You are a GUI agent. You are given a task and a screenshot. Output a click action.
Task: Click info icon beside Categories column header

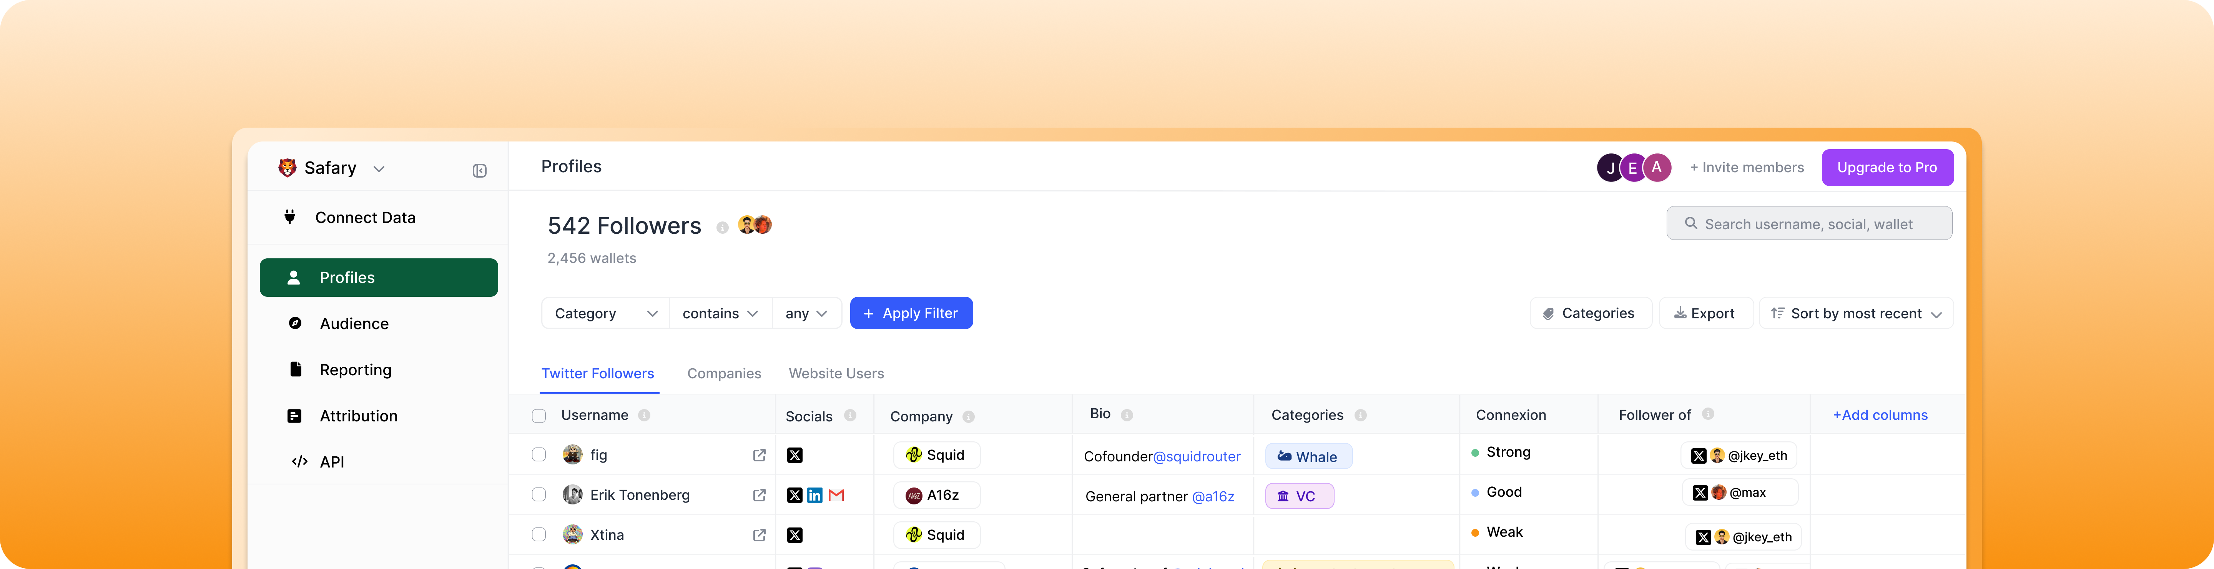coord(1361,415)
